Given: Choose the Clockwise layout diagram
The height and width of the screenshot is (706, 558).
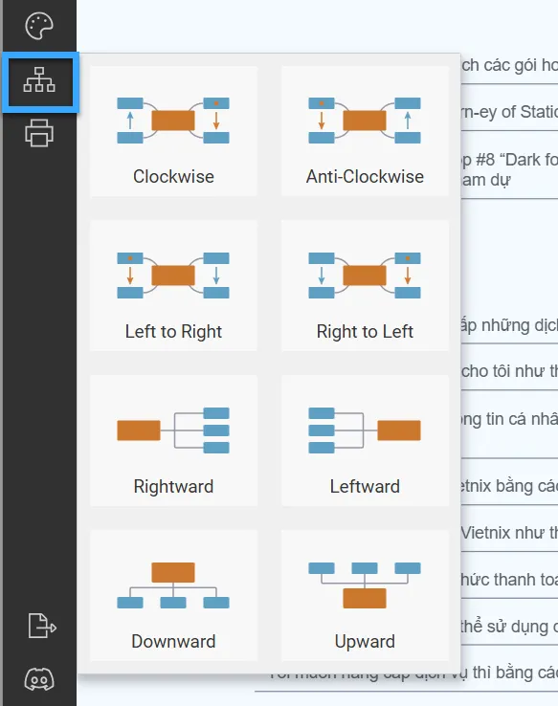Looking at the screenshot, I should coord(173,131).
